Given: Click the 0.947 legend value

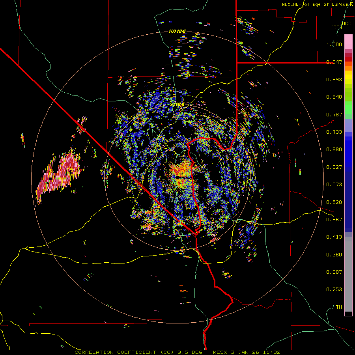Looking at the screenshot, I should [x=334, y=62].
